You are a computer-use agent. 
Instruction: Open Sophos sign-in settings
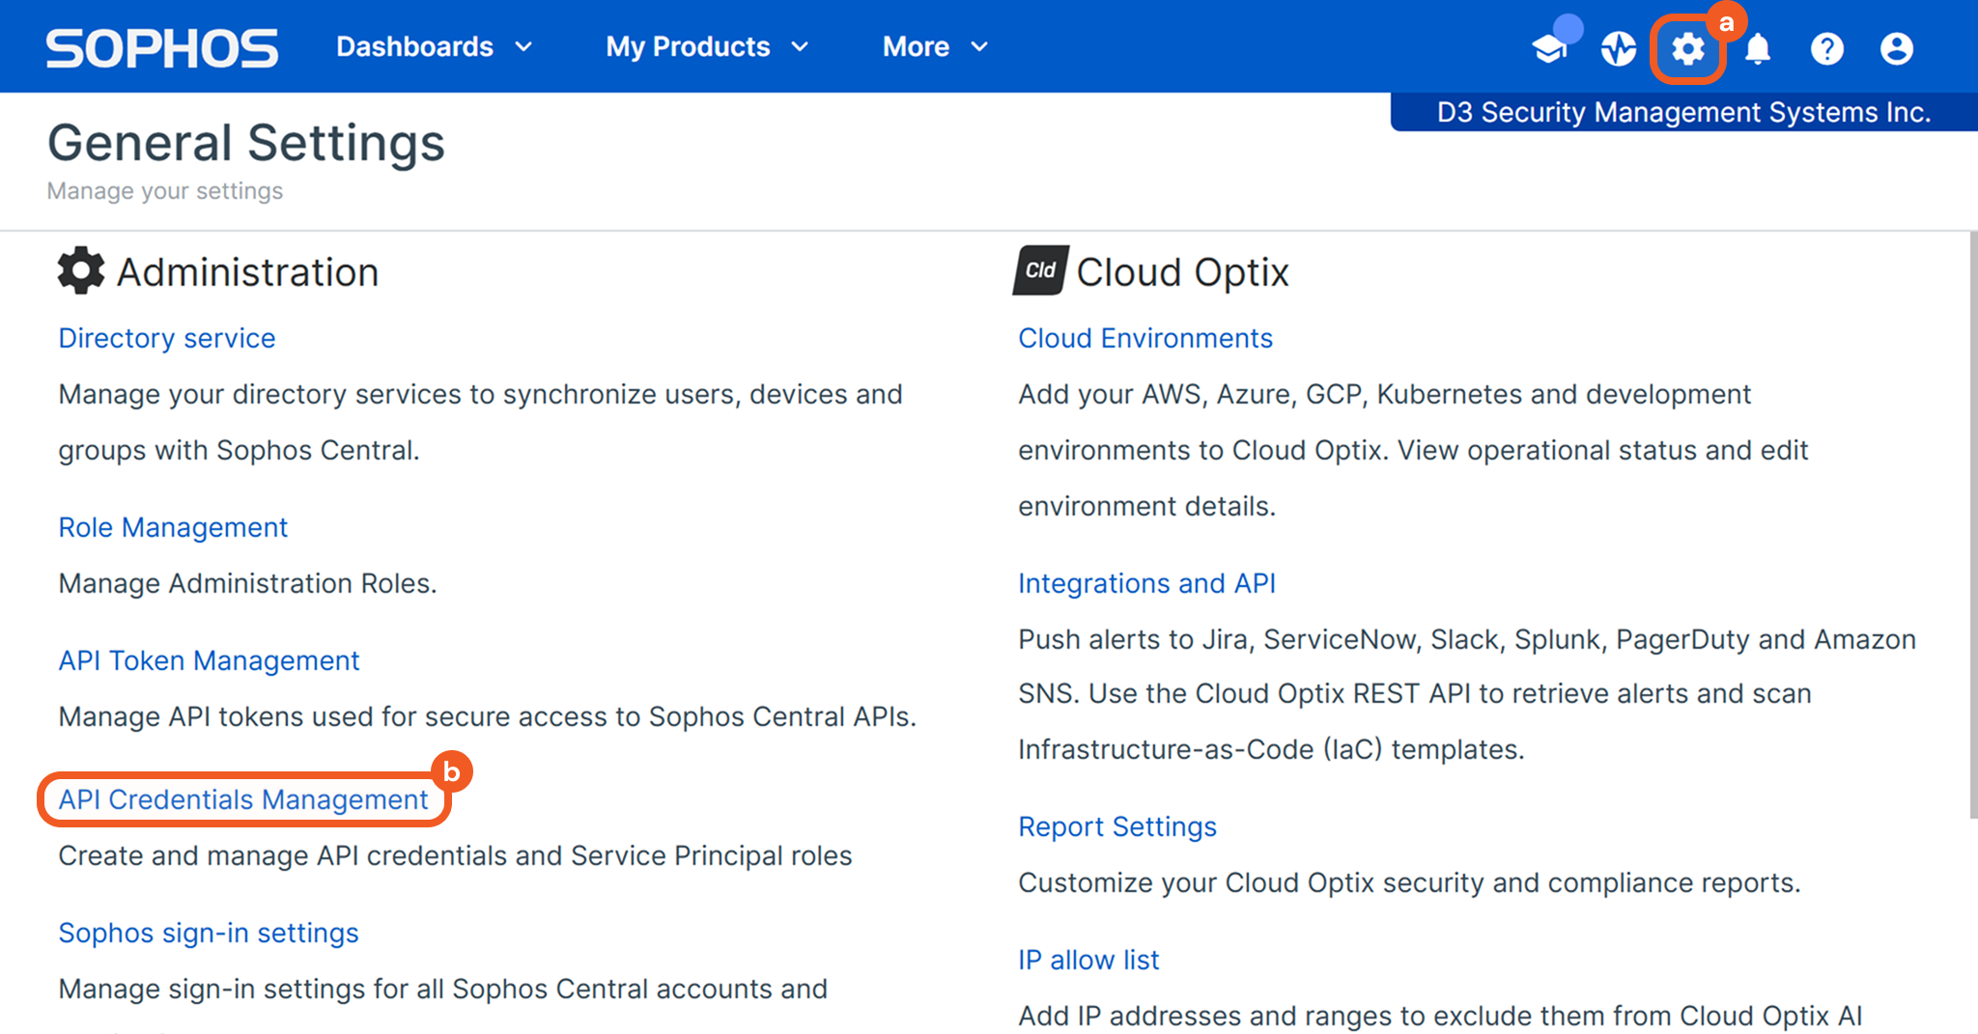coord(209,933)
